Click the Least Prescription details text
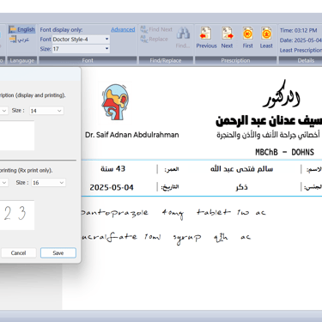Screen dimensions: 322x322 [x=301, y=51]
